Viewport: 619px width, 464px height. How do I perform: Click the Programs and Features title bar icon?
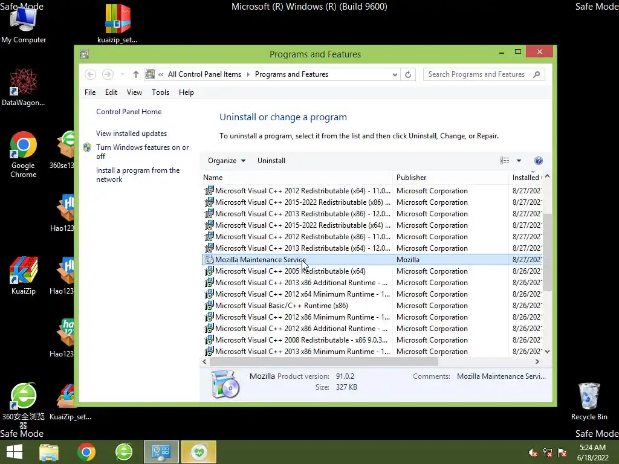84,54
